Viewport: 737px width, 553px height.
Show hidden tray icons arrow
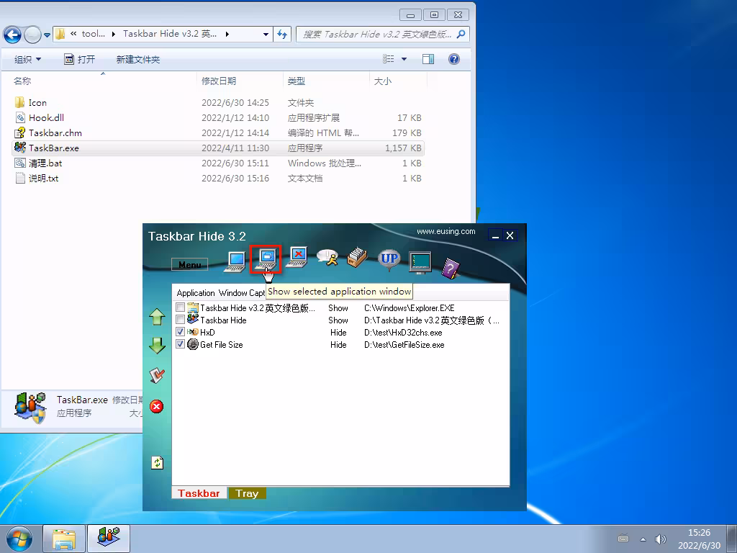tap(643, 539)
